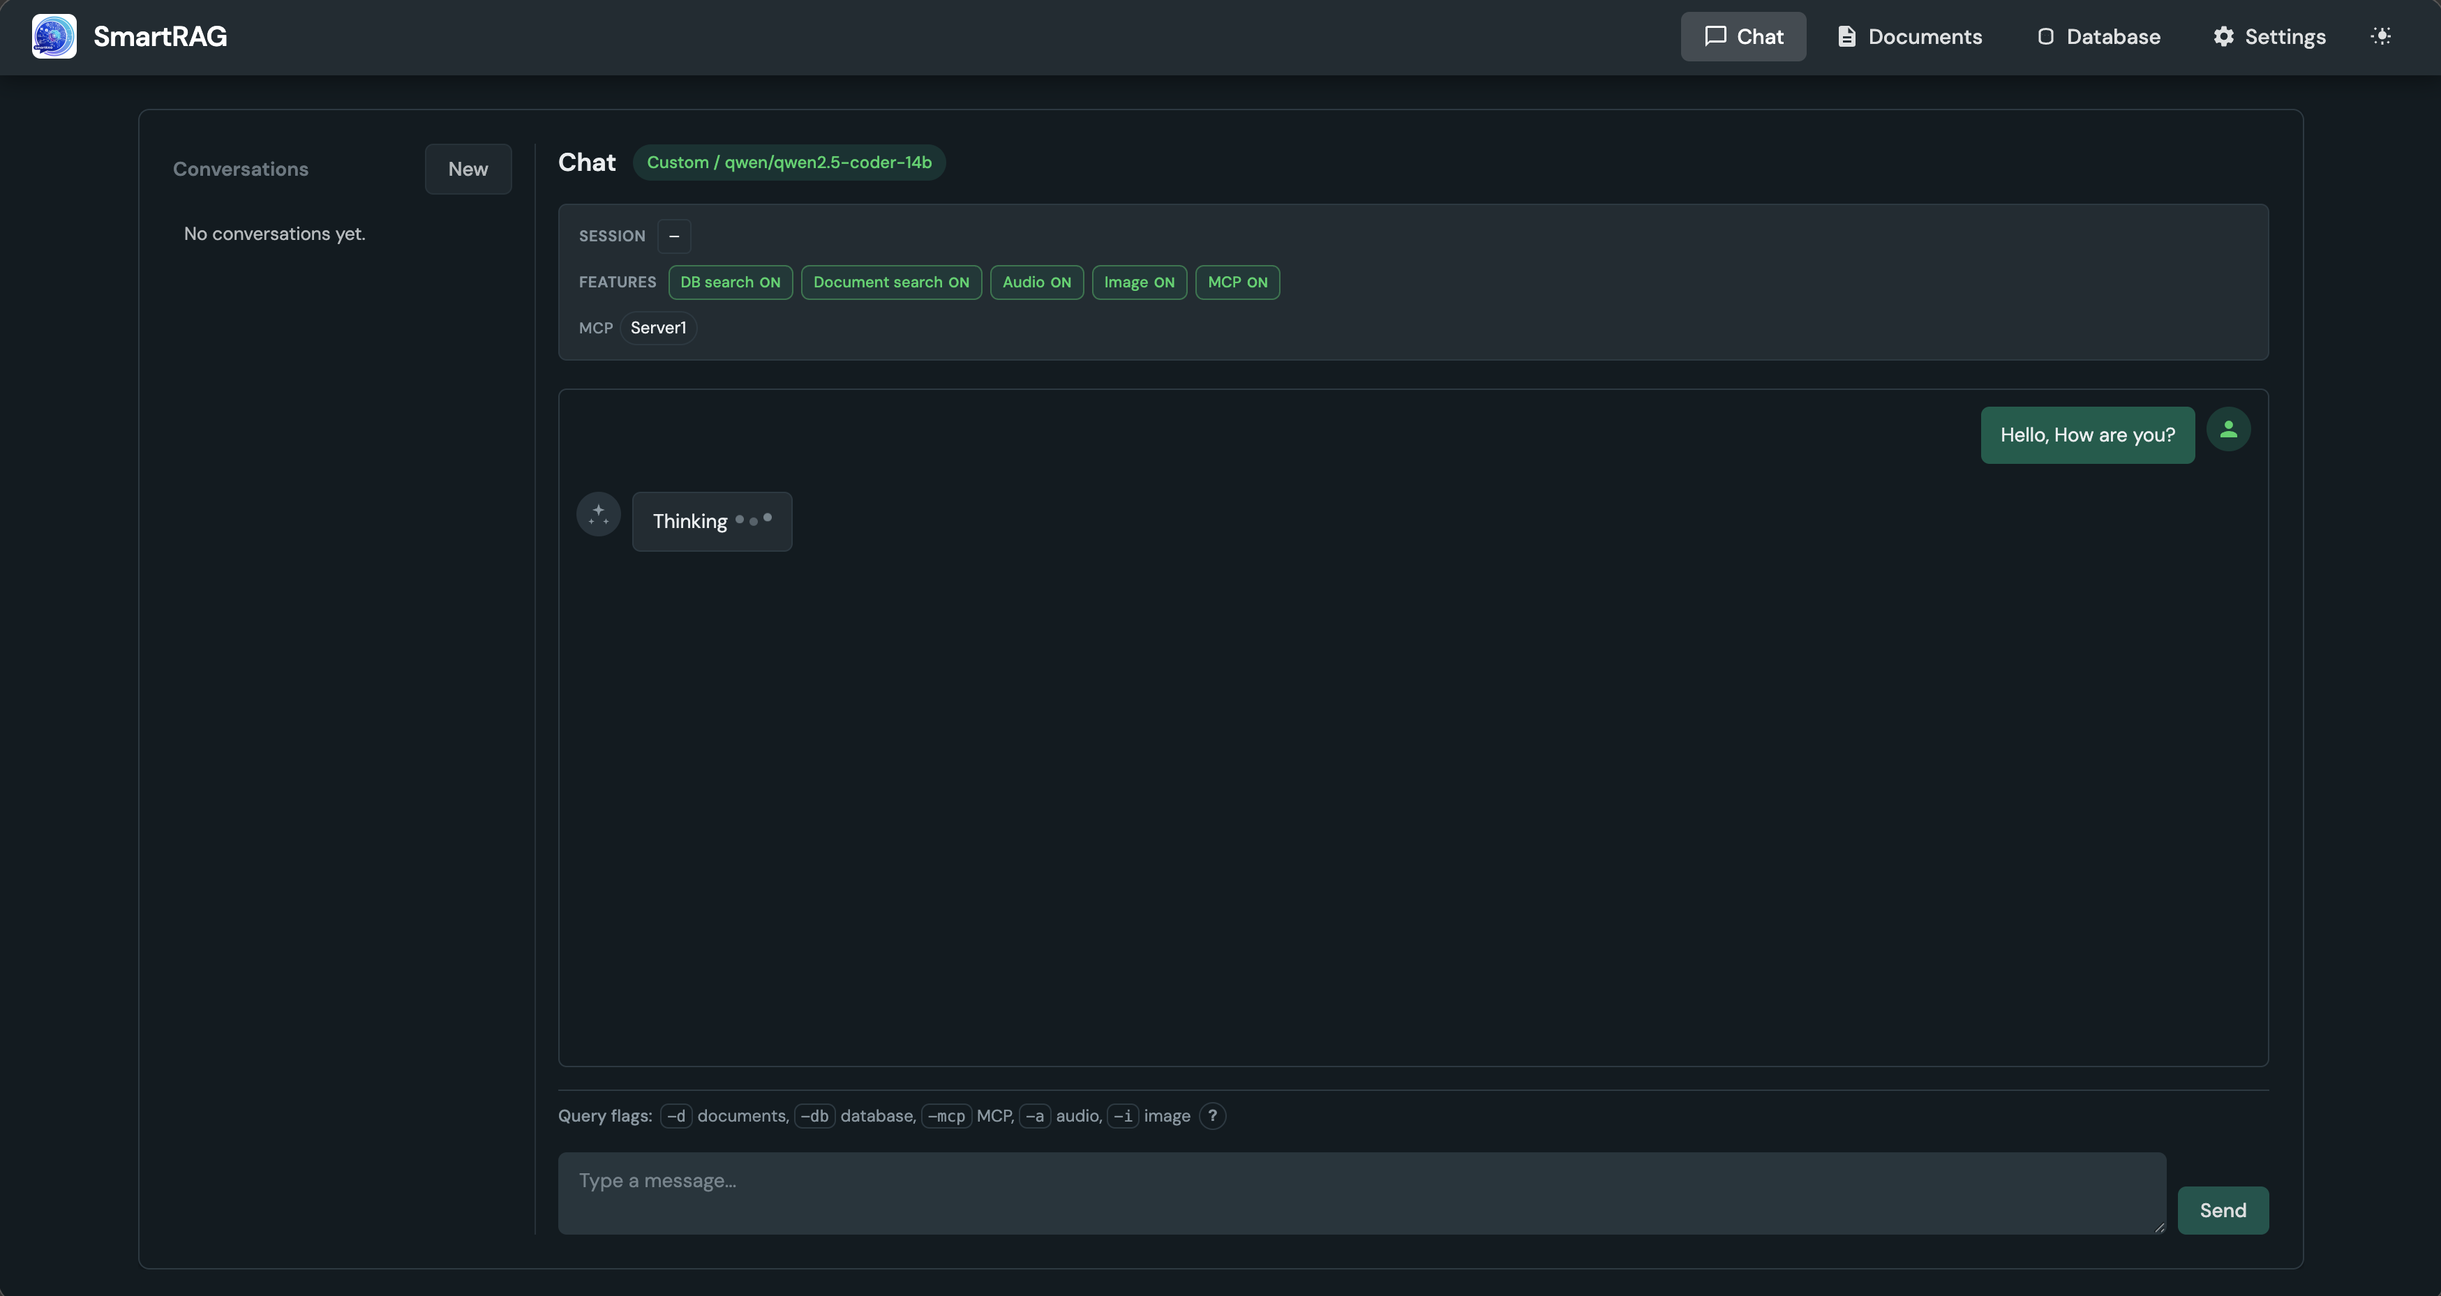Screen dimensions: 2441x1296
Task: Click the -mcp flag code
Action: (946, 1116)
